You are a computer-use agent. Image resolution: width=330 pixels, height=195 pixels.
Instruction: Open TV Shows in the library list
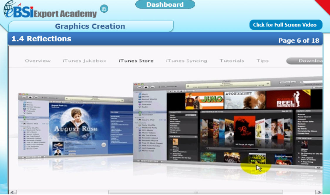tap(140, 102)
